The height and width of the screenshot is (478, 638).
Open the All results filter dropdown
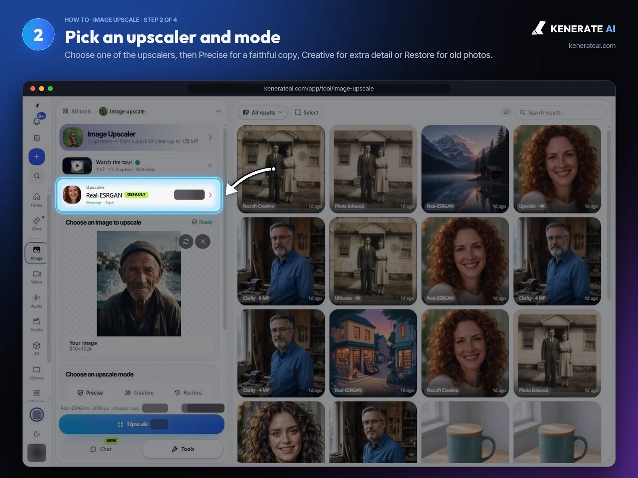263,112
